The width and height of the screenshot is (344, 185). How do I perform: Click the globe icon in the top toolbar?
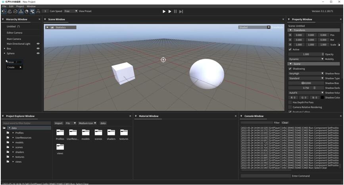click(x=27, y=11)
